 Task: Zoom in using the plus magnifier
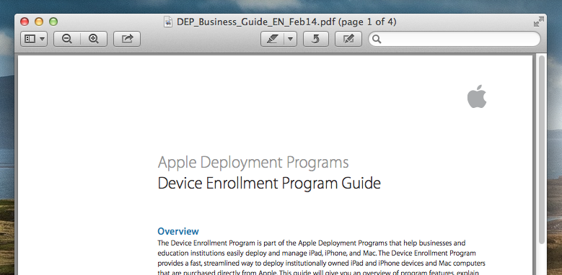click(x=94, y=39)
